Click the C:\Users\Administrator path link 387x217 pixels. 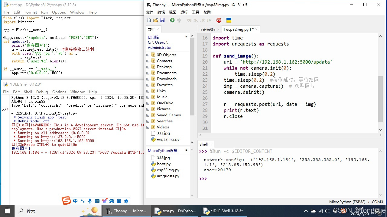(x=160, y=45)
